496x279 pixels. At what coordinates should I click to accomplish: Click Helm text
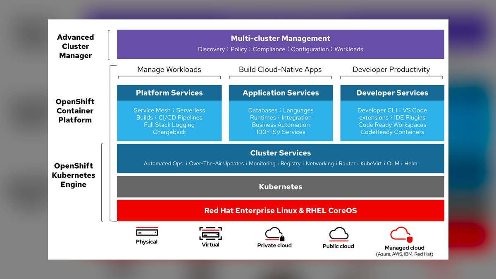coord(411,164)
